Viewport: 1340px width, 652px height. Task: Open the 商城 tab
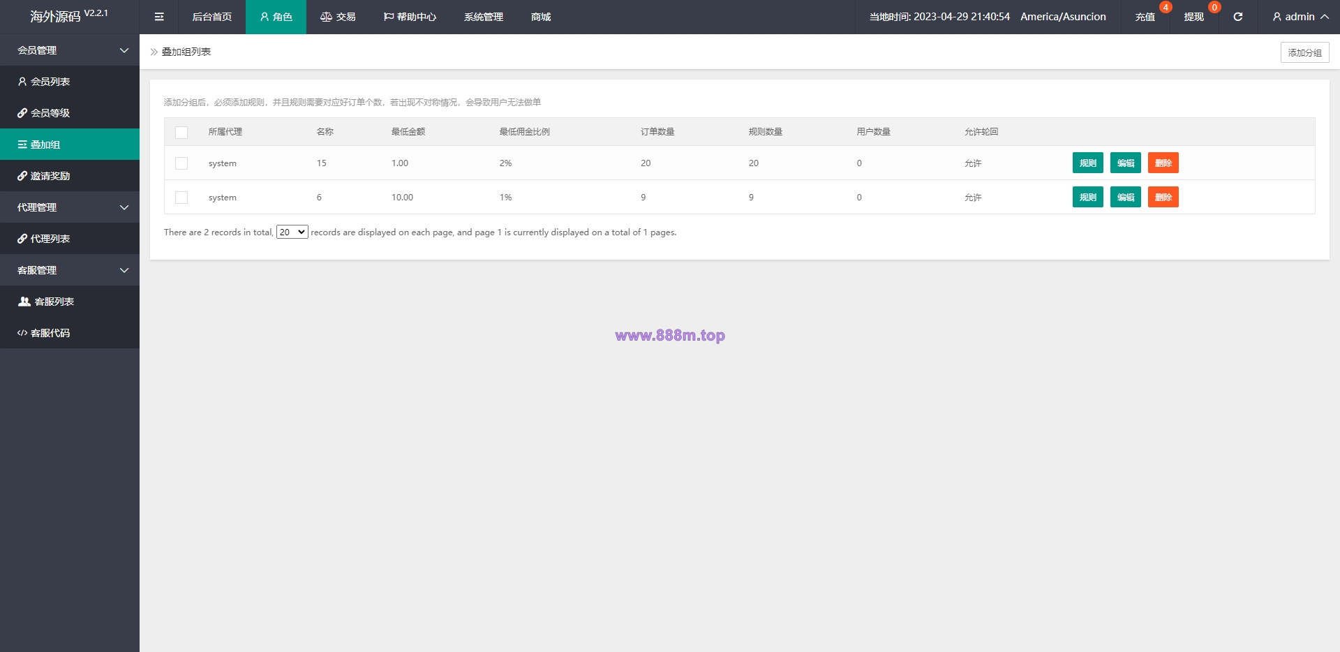(x=541, y=17)
